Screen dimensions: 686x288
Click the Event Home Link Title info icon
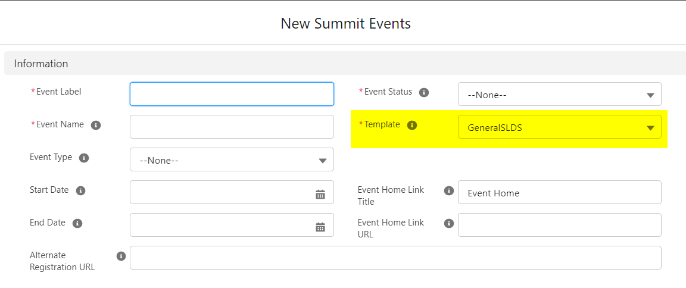[448, 191]
